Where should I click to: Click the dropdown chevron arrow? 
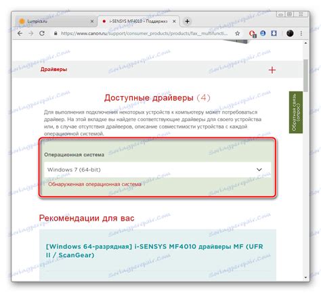coord(259,170)
